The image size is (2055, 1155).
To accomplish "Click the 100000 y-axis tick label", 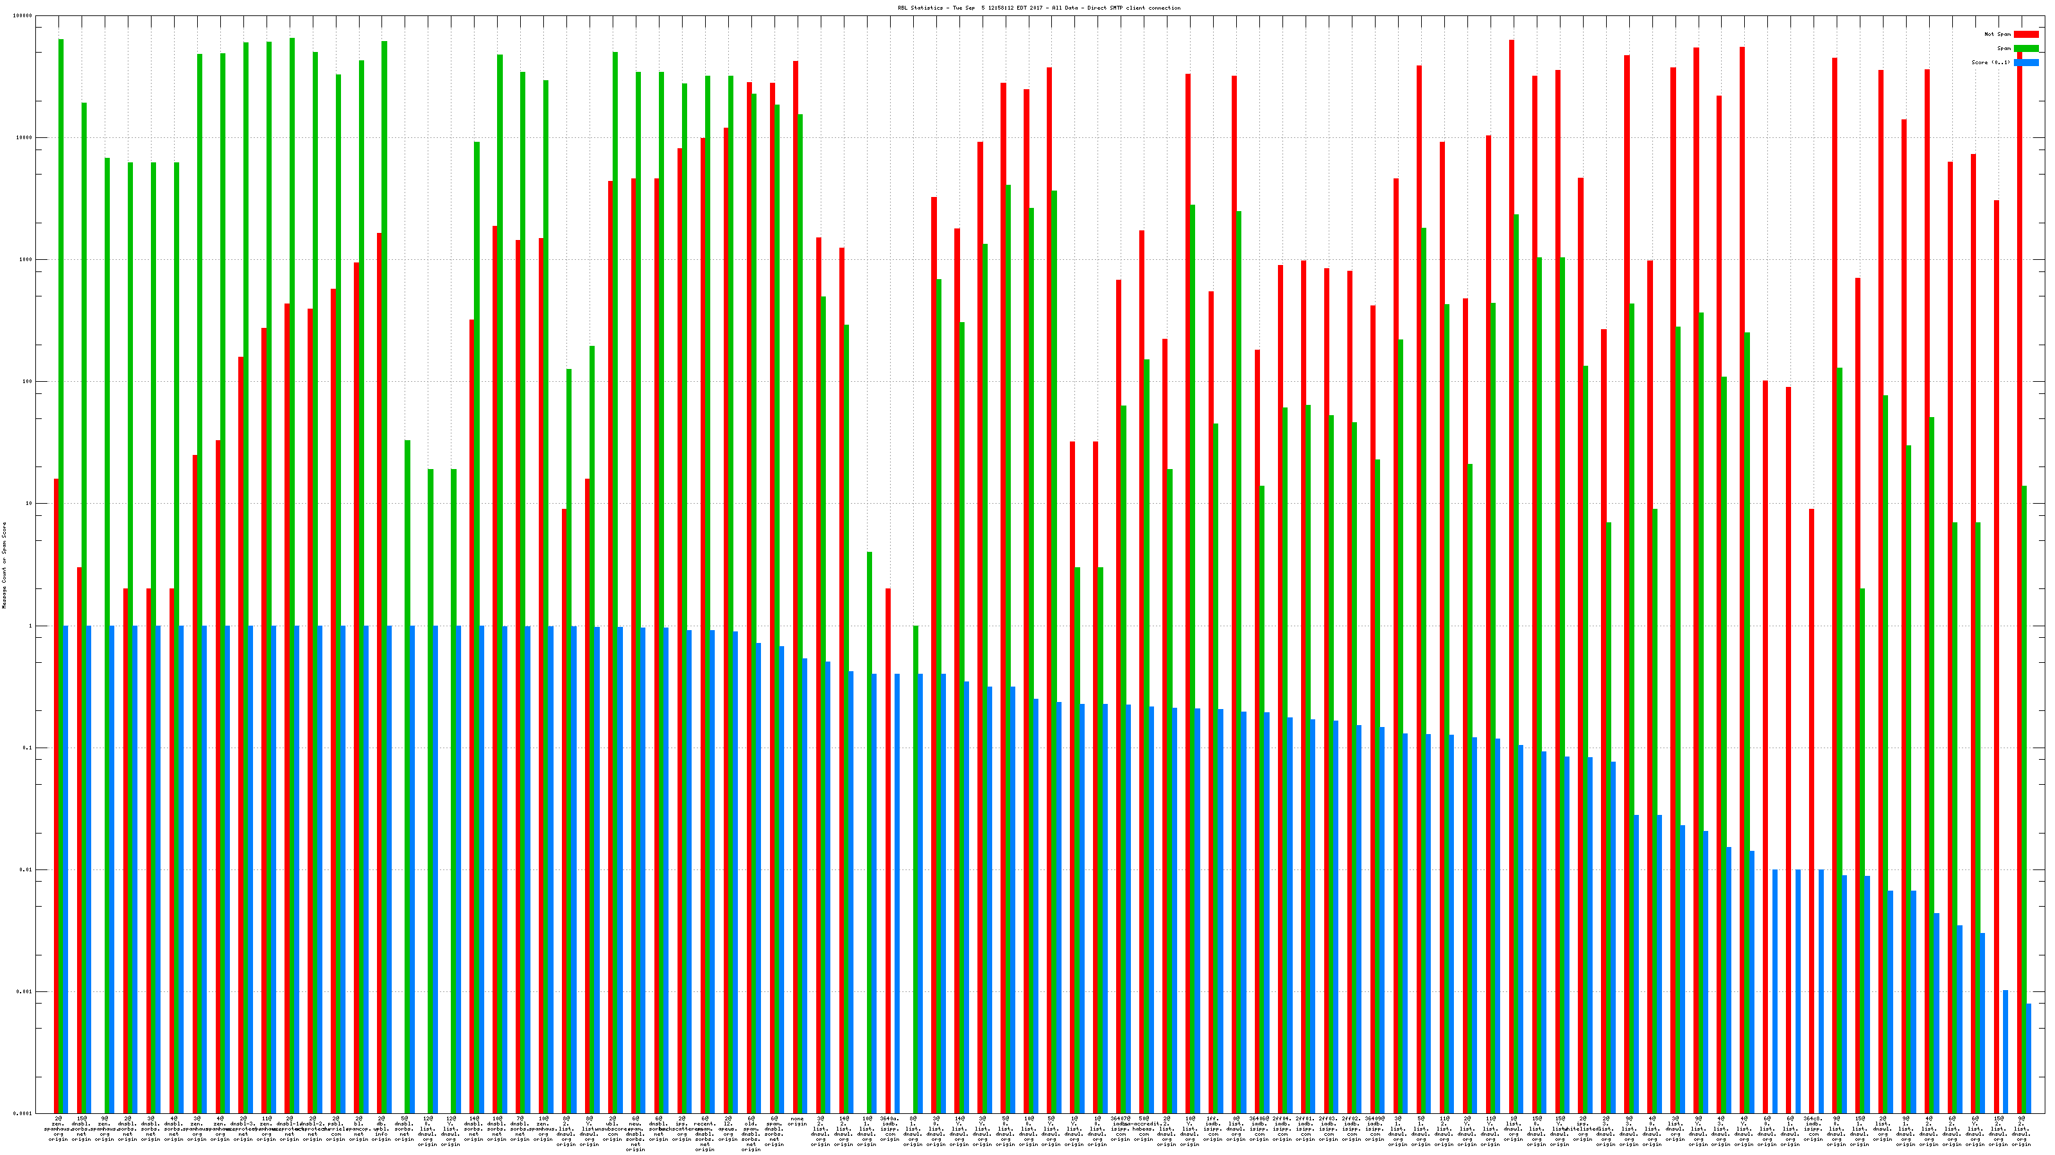I will [23, 16].
